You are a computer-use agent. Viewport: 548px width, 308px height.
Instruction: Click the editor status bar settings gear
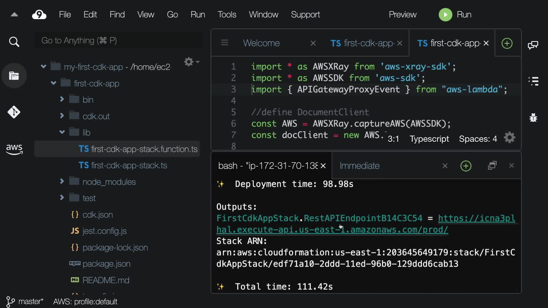[509, 138]
